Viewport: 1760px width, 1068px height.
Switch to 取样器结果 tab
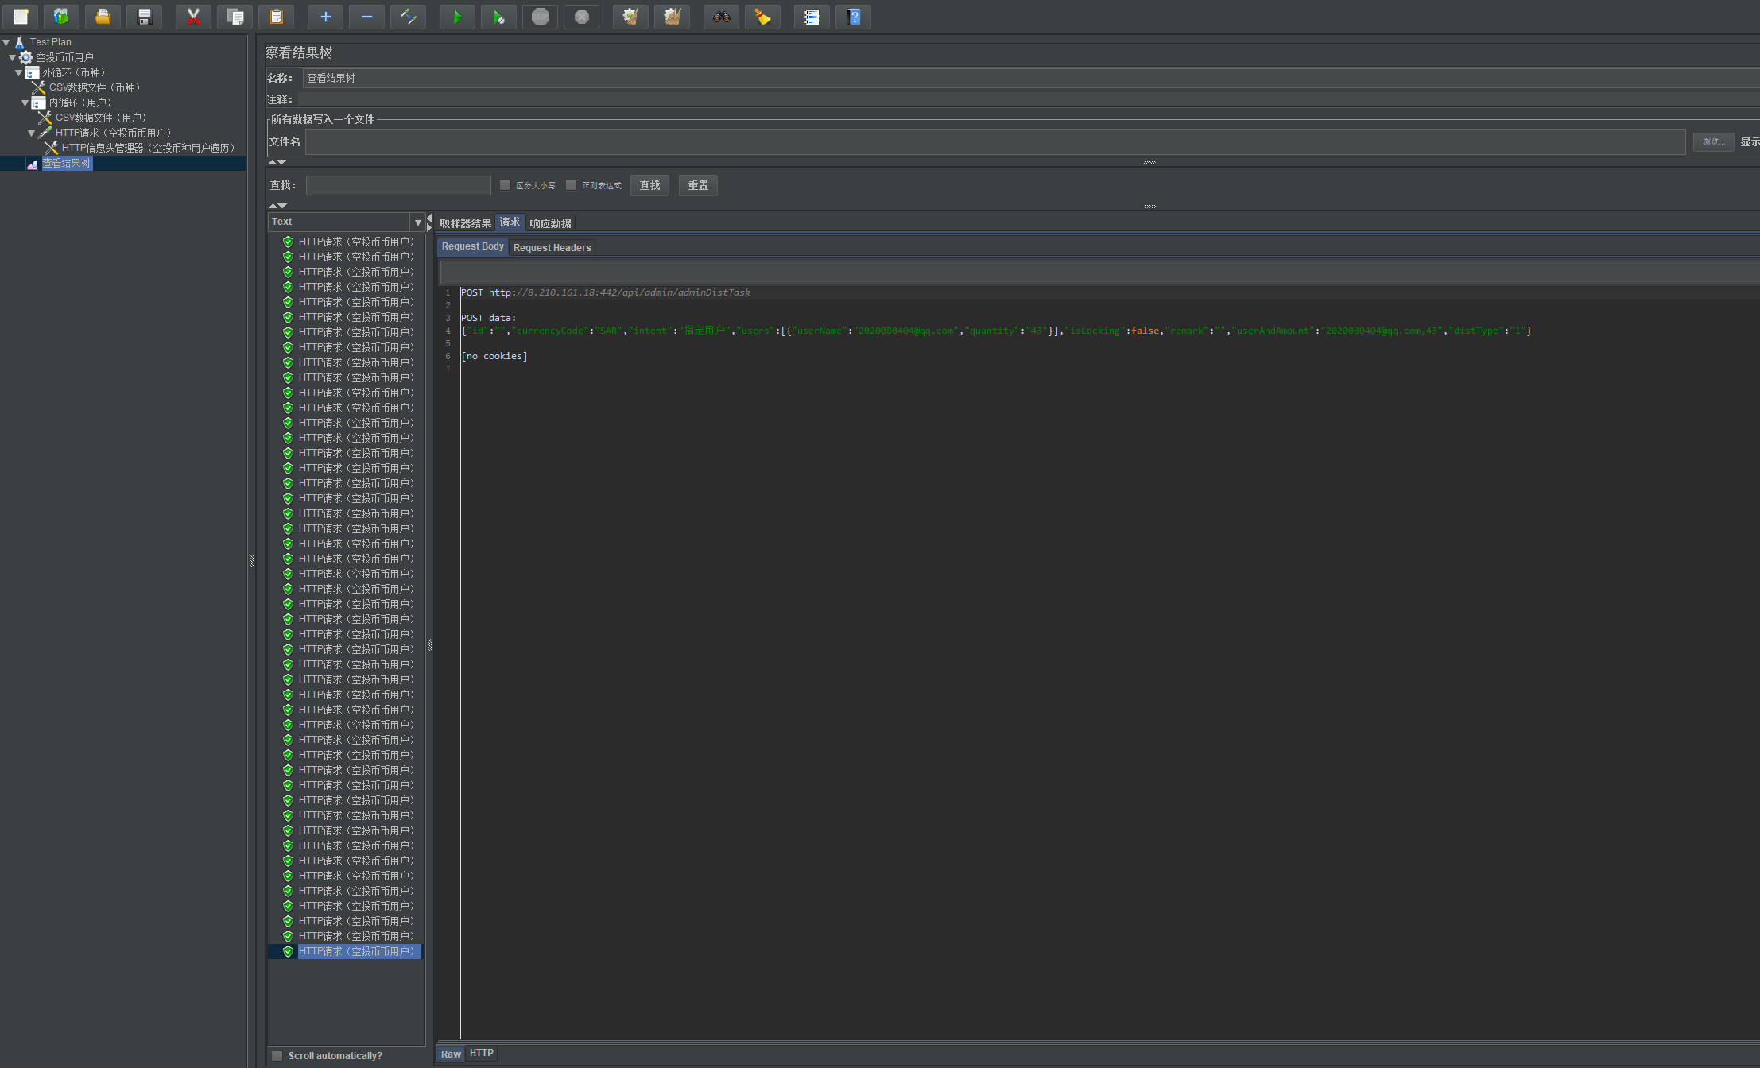[x=466, y=223]
